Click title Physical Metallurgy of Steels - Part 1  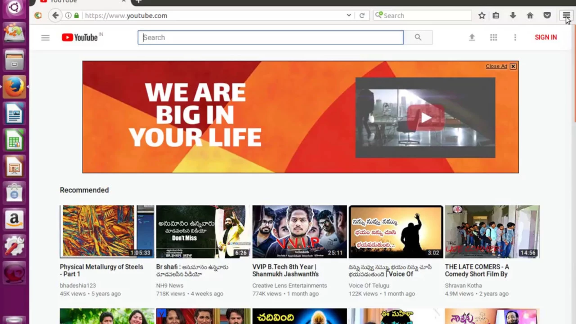101,270
